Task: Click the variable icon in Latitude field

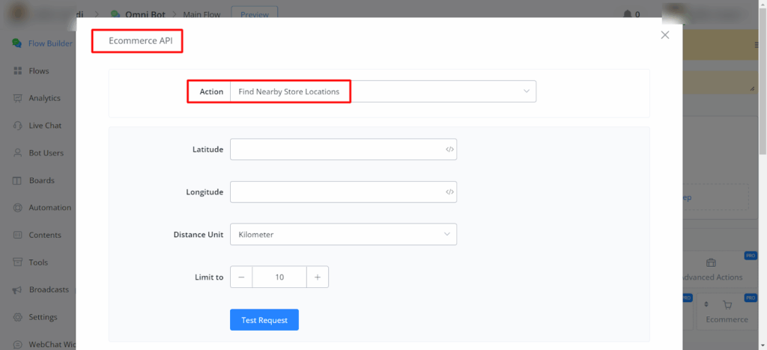Action: click(449, 150)
